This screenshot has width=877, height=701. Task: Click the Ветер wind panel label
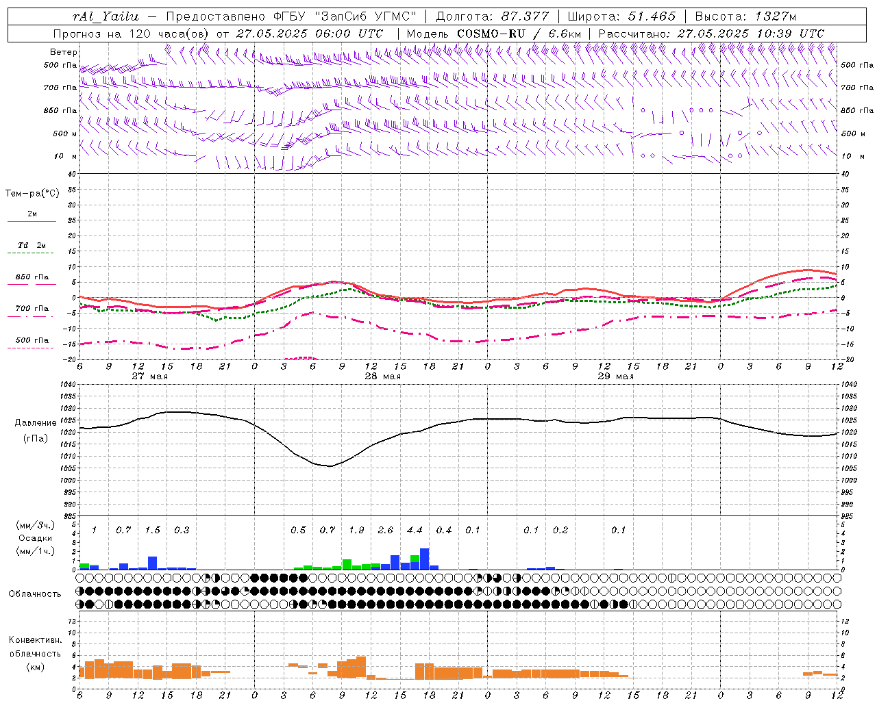[x=64, y=52]
